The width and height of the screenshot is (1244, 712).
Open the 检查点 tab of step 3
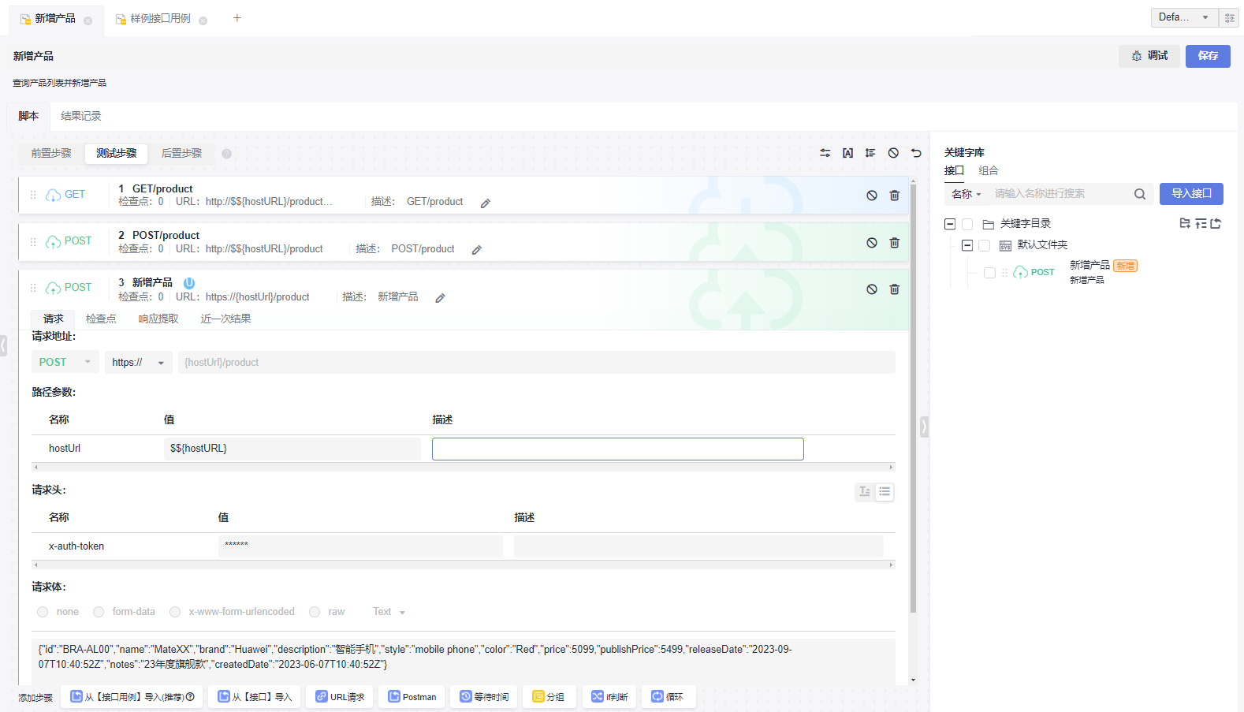101,319
